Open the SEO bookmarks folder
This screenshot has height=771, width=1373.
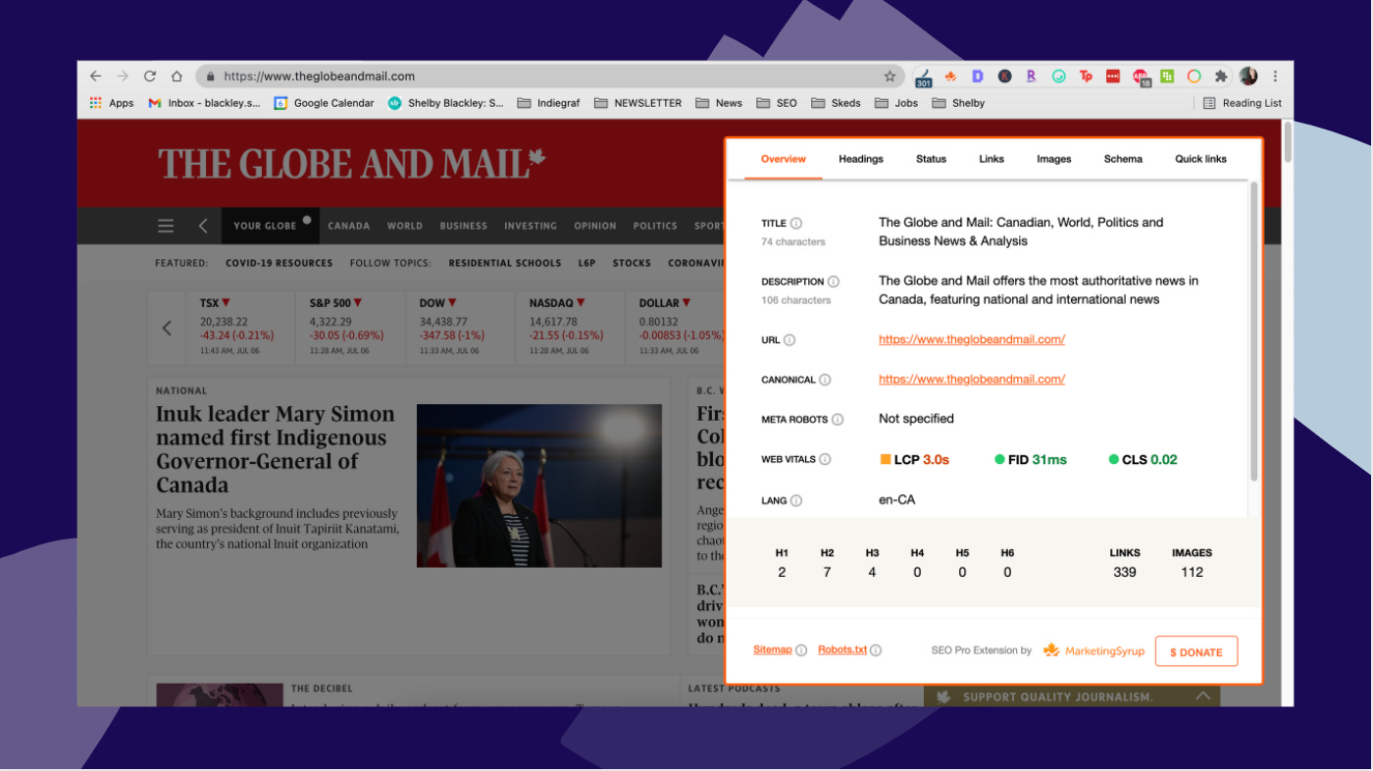pos(777,103)
